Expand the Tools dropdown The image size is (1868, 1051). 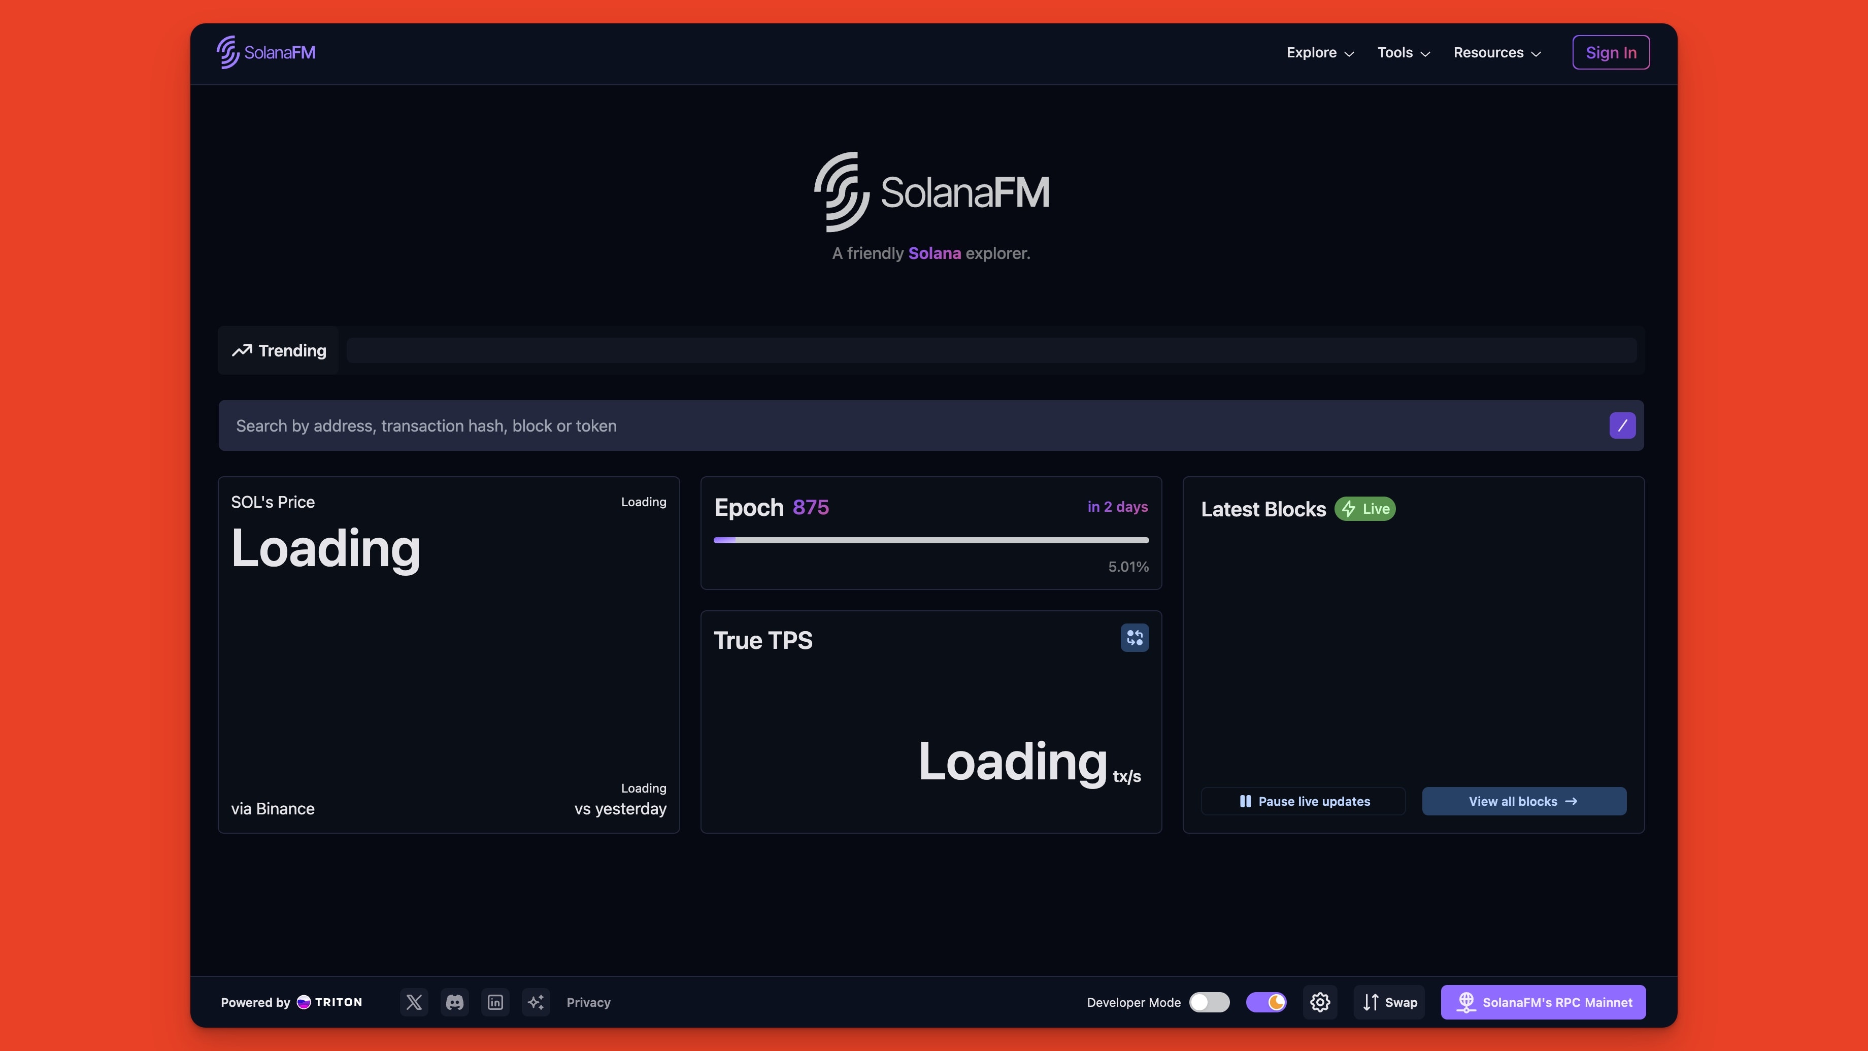click(1402, 52)
